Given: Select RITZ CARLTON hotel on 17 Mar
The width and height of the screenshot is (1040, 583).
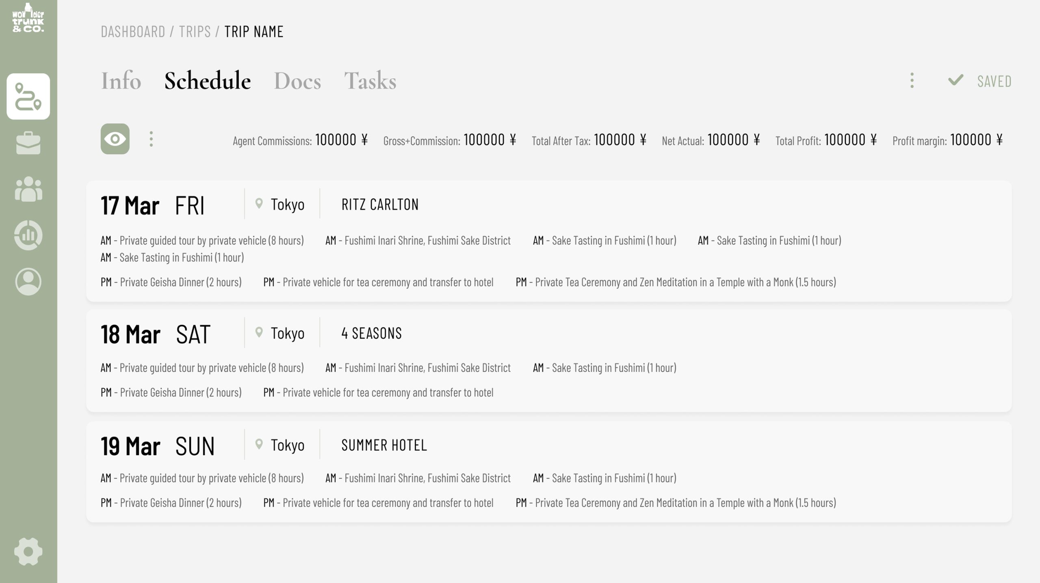Looking at the screenshot, I should pyautogui.click(x=380, y=204).
